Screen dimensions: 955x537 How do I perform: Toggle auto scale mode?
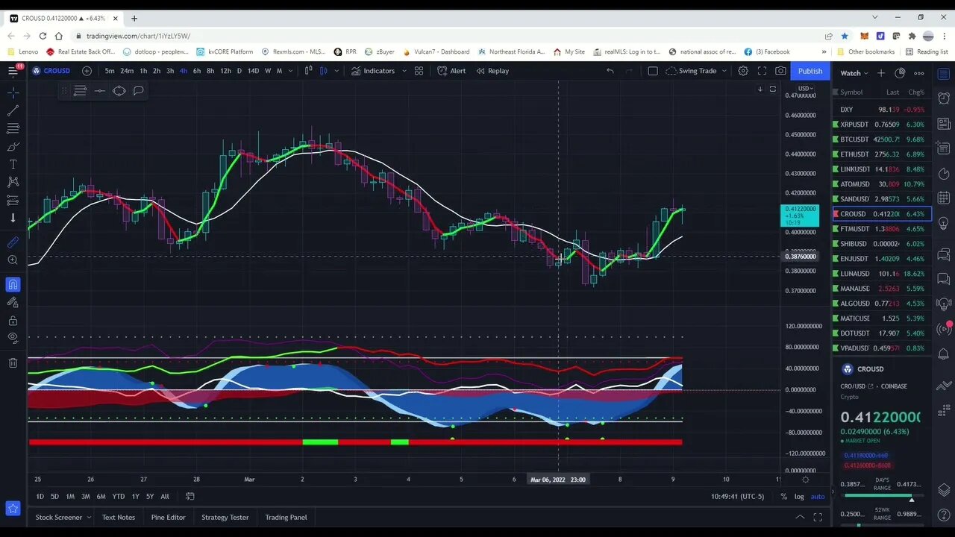818,497
